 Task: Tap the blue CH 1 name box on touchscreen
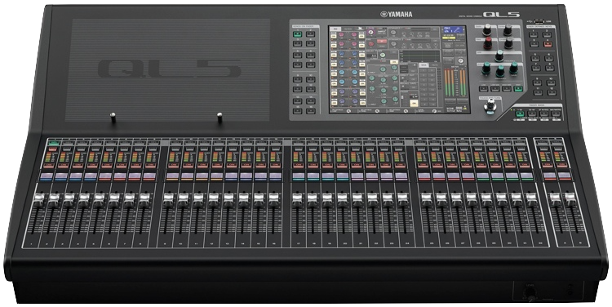(454, 30)
